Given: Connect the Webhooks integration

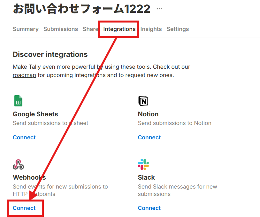Looking at the screenshot, I should (x=24, y=208).
